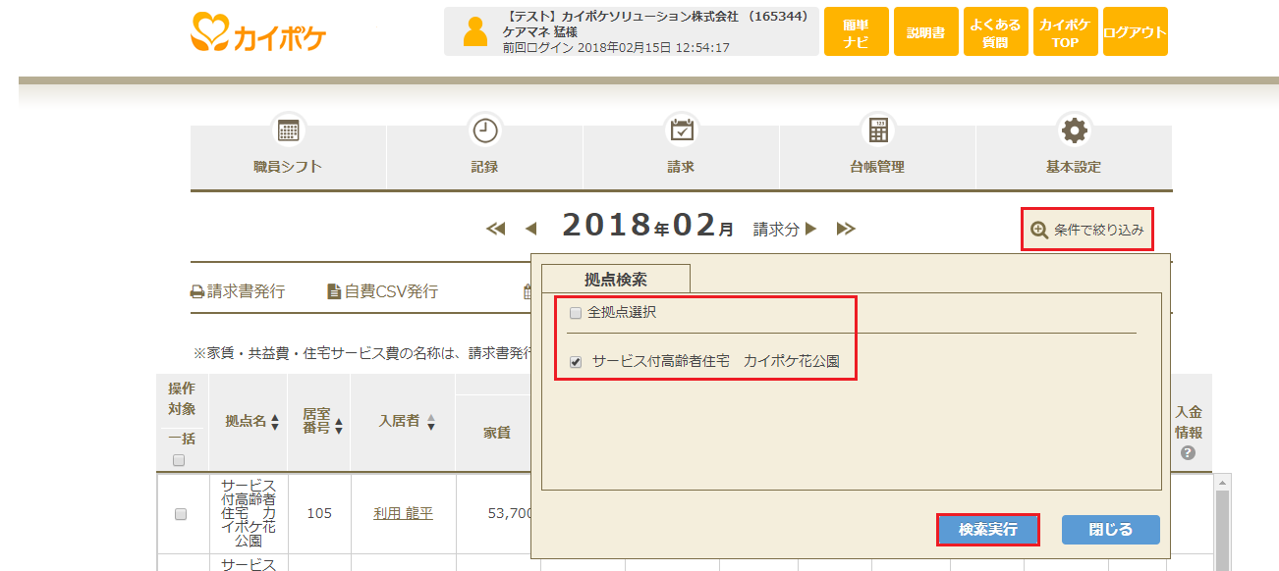Uncheck サービス付高齢者住宅 カイポケ花公園 checkbox
1279x571 pixels.
pyautogui.click(x=576, y=362)
